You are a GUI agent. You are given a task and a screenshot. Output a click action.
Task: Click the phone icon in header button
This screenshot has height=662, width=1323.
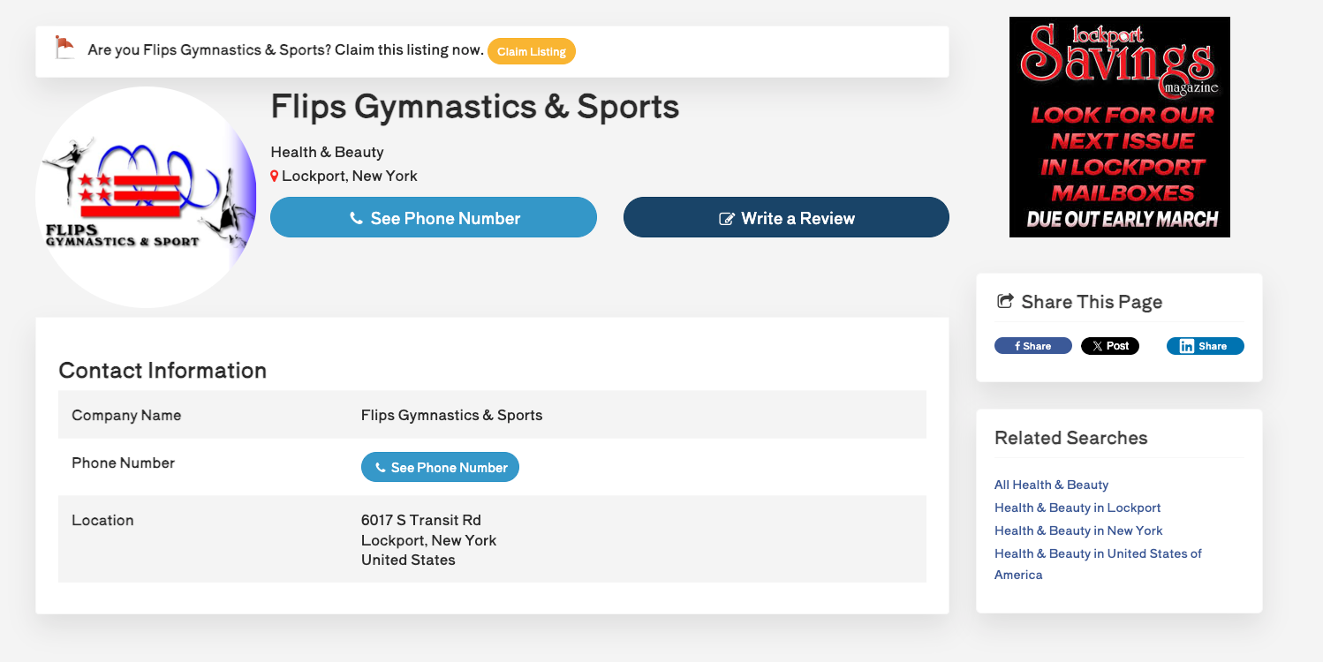click(x=357, y=218)
